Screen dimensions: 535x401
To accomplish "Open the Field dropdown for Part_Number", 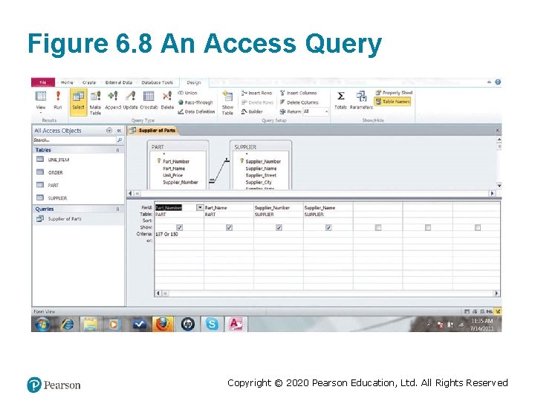I will tap(200, 207).
